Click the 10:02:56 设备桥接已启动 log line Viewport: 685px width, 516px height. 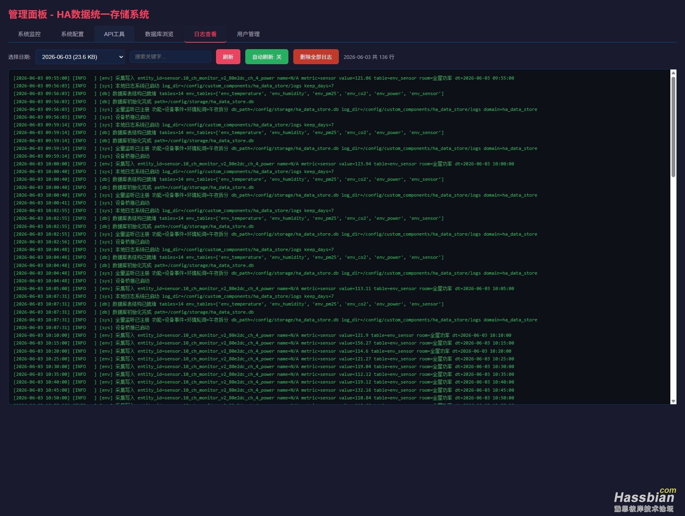tap(82, 242)
